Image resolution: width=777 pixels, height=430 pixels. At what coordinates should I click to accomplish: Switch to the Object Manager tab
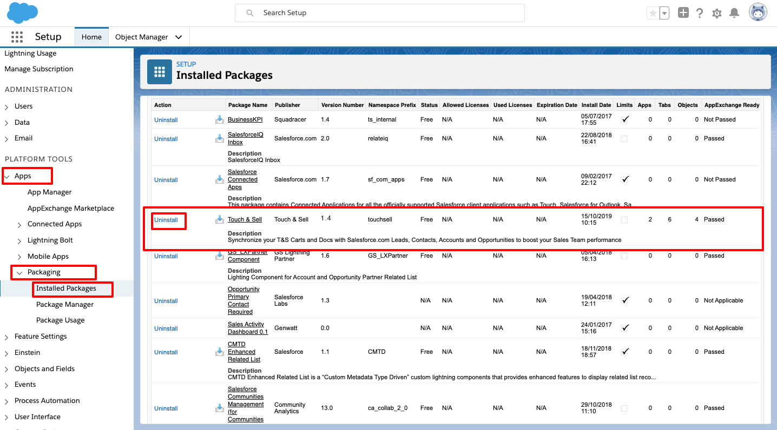pos(142,37)
